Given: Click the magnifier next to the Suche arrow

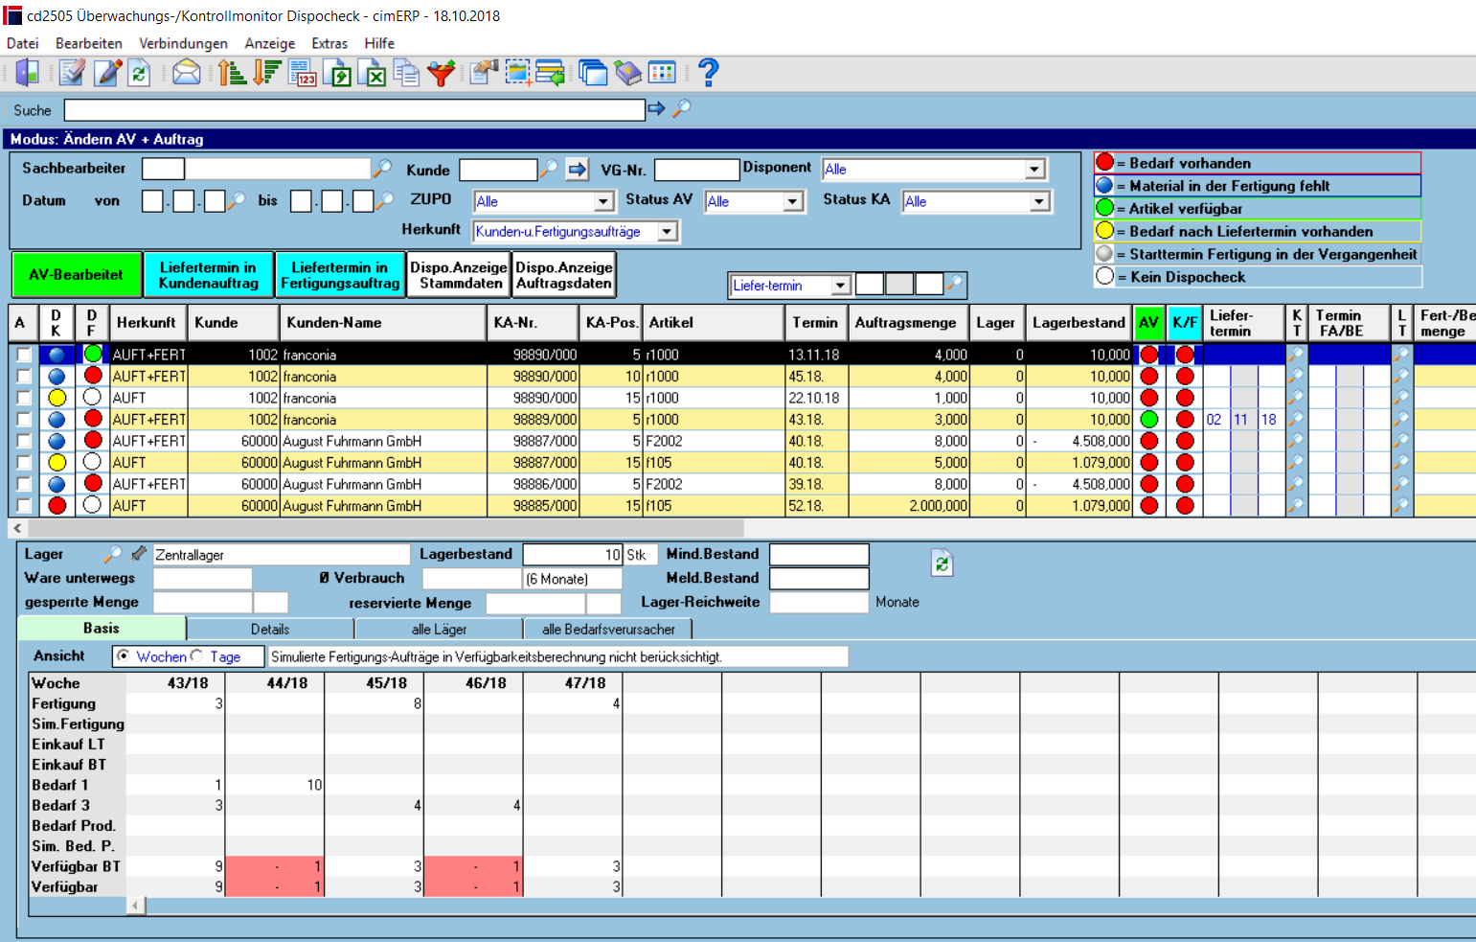Looking at the screenshot, I should click(x=681, y=109).
